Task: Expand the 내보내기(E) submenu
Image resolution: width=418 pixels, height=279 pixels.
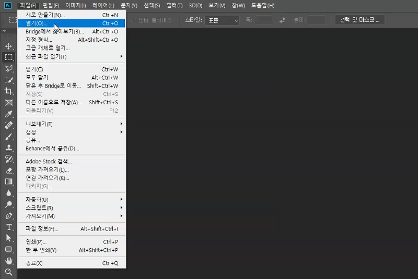Action: click(x=73, y=124)
